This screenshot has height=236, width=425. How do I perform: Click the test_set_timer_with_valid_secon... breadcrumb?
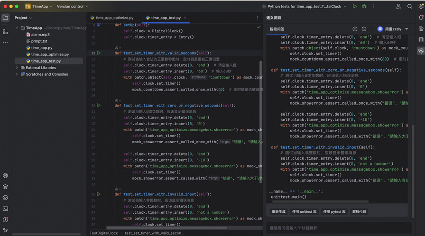tap(154, 233)
